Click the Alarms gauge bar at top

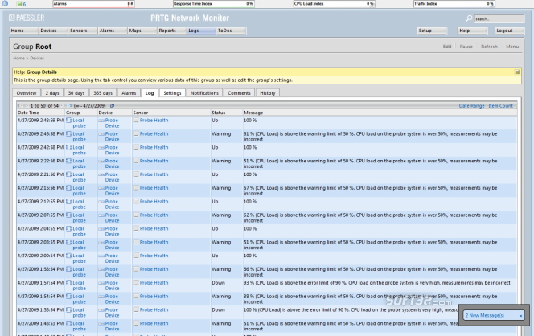(x=93, y=4)
